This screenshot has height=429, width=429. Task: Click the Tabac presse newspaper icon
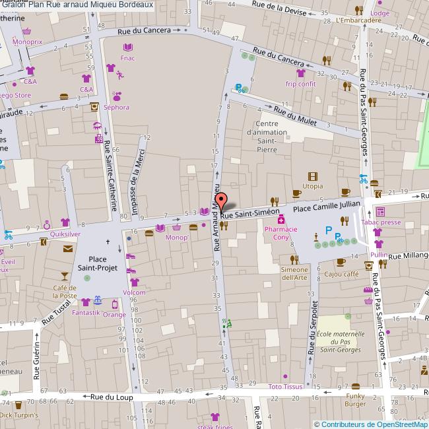pos(380,212)
